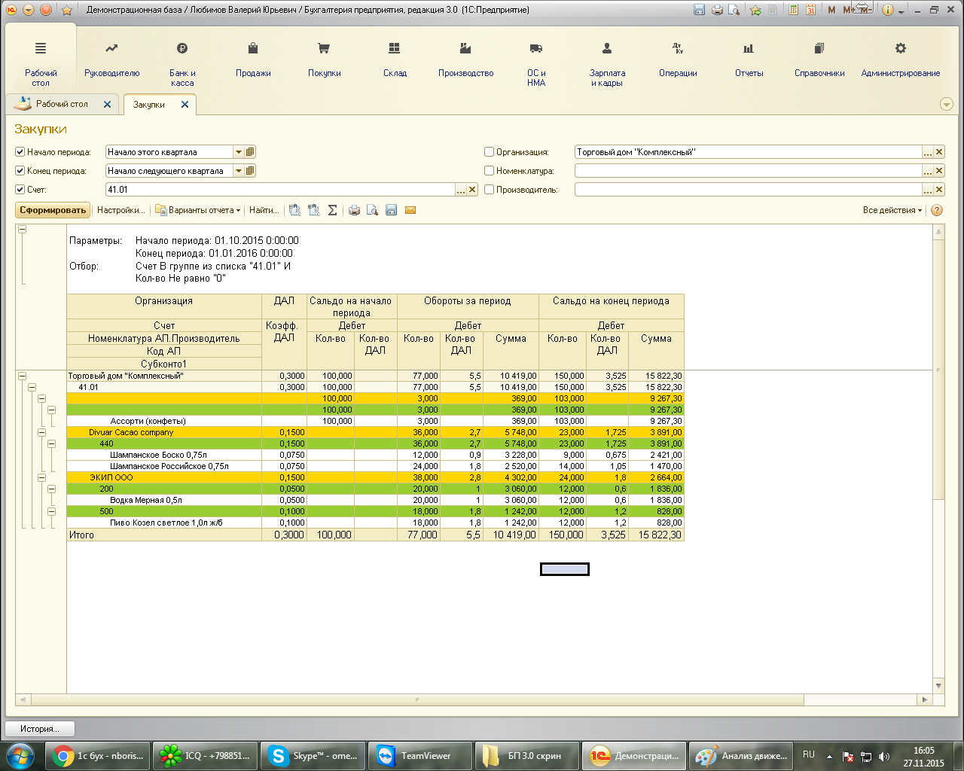964x771 pixels.
Task: Switch to the Рабочий стол tab
Action: pyautogui.click(x=62, y=104)
